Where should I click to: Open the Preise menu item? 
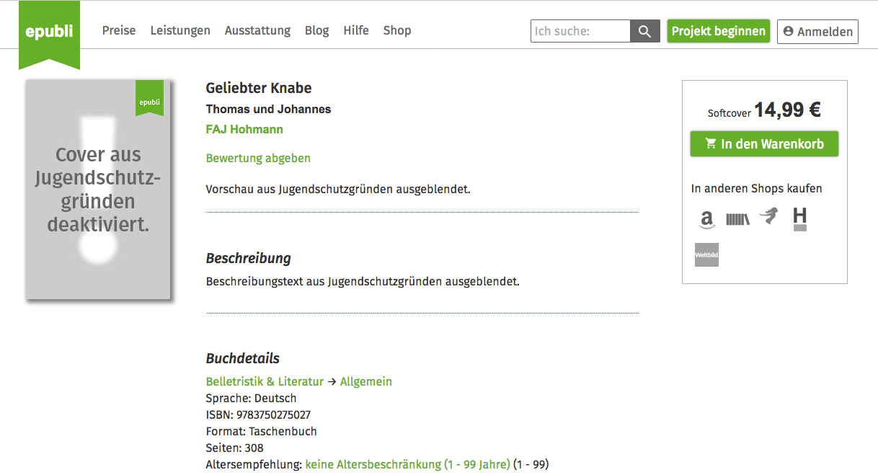(x=119, y=30)
